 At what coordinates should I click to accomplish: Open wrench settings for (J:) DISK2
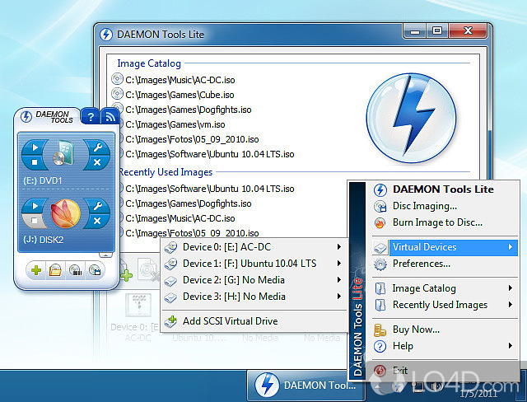pyautogui.click(x=97, y=205)
